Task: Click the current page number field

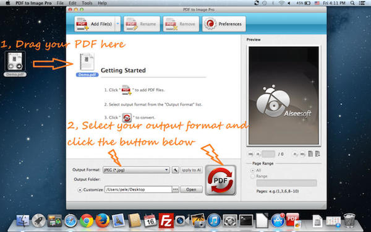Action: tap(268, 154)
